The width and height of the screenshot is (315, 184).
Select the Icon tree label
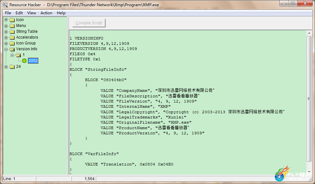pos(20,20)
